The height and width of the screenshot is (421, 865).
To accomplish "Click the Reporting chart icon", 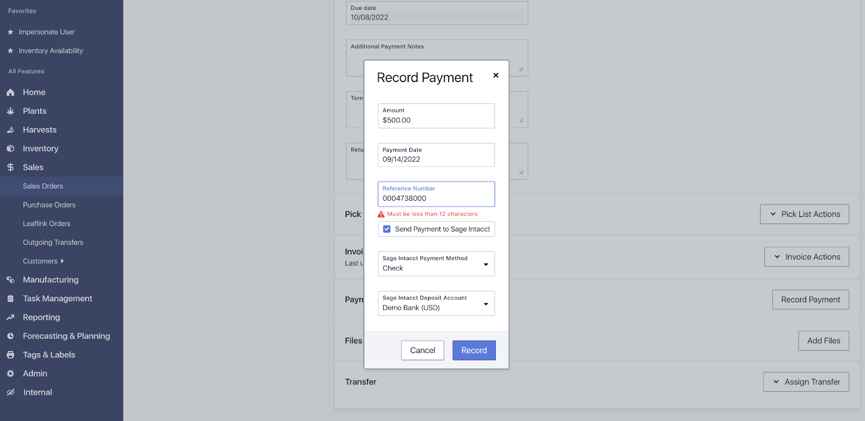I will [10, 317].
